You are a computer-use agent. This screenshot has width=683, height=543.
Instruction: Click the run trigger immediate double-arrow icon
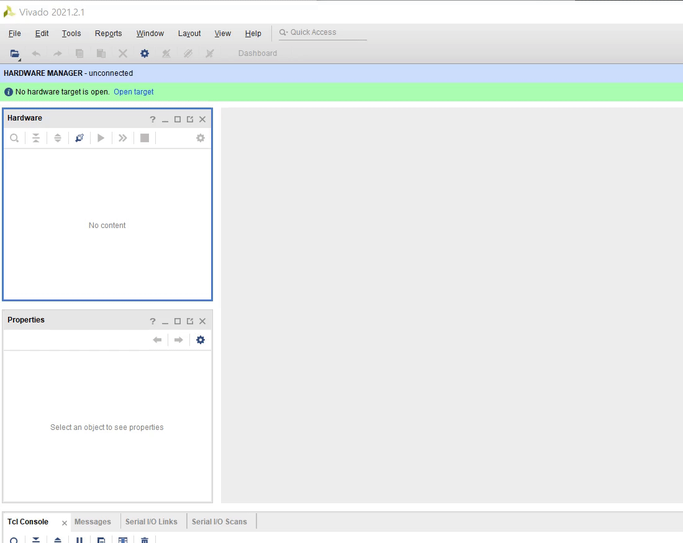[x=123, y=138]
